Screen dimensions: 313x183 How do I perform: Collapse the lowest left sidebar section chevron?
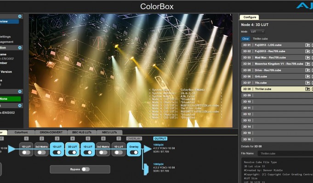click(20, 106)
